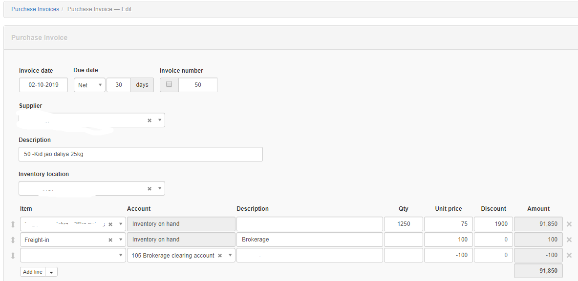Go to Purchase Invoices breadcrumb link
The image size is (578, 281).
click(x=35, y=9)
